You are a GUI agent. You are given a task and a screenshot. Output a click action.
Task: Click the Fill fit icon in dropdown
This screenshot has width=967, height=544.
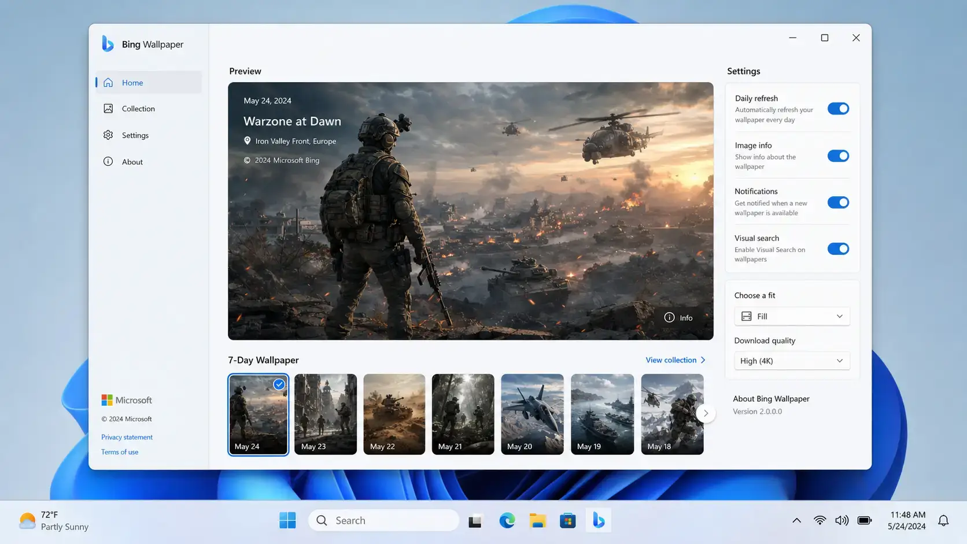(747, 316)
